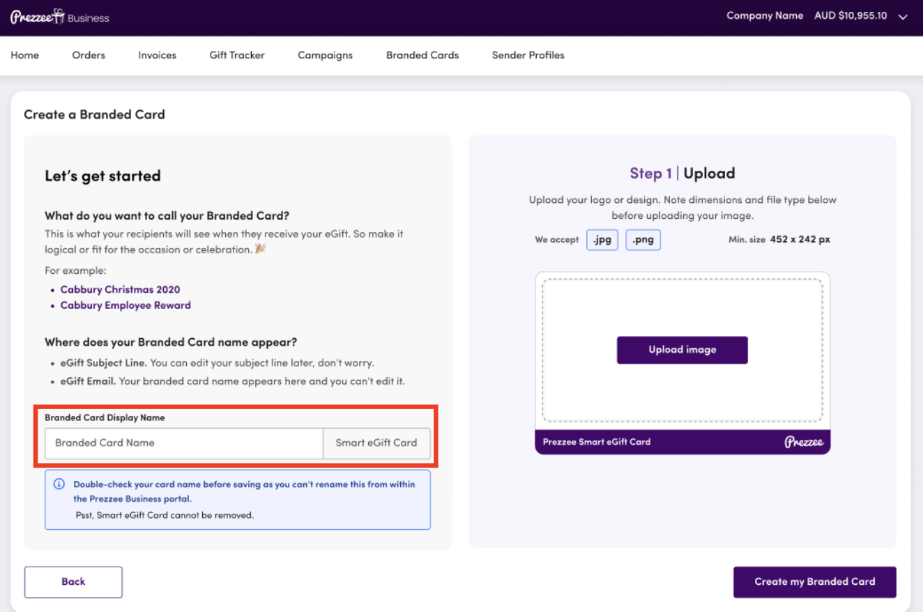Image resolution: width=923 pixels, height=612 pixels.
Task: Focus the Branded Card Name input field
Action: click(184, 443)
